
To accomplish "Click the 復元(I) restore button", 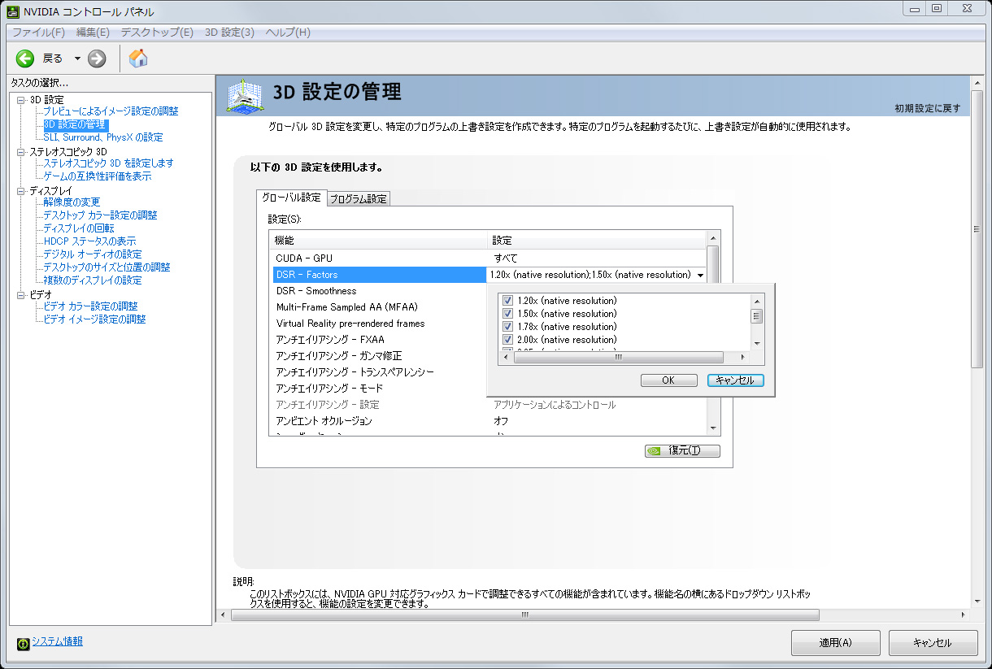I will (x=682, y=451).
